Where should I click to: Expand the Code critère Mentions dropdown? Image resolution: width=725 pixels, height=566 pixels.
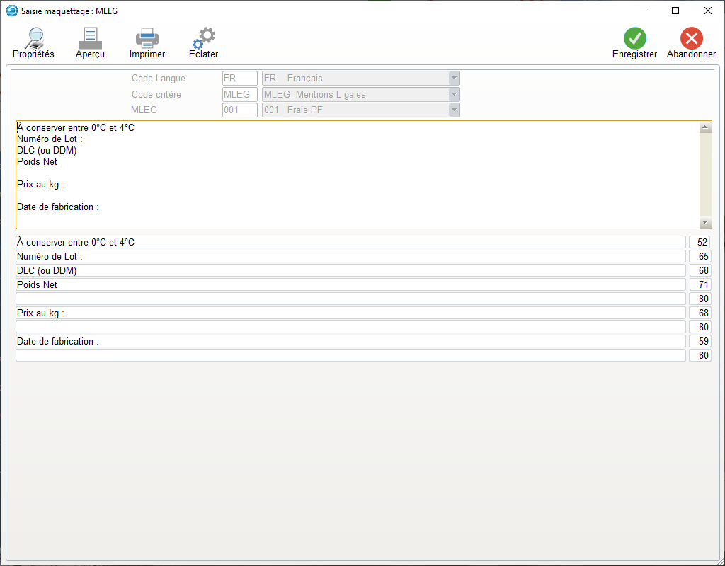[x=454, y=94]
